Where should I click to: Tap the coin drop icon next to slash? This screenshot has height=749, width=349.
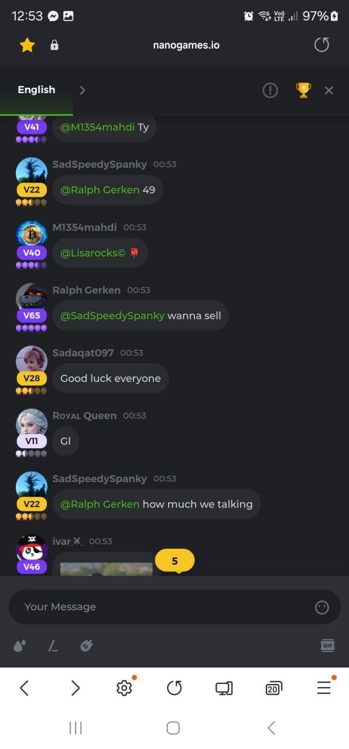pos(87,646)
